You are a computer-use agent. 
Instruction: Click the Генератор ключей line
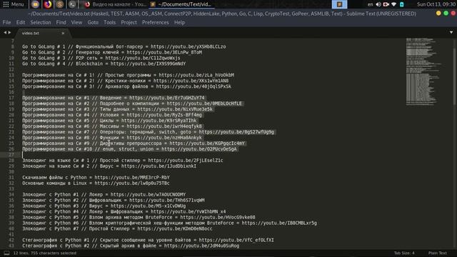pos(112,52)
